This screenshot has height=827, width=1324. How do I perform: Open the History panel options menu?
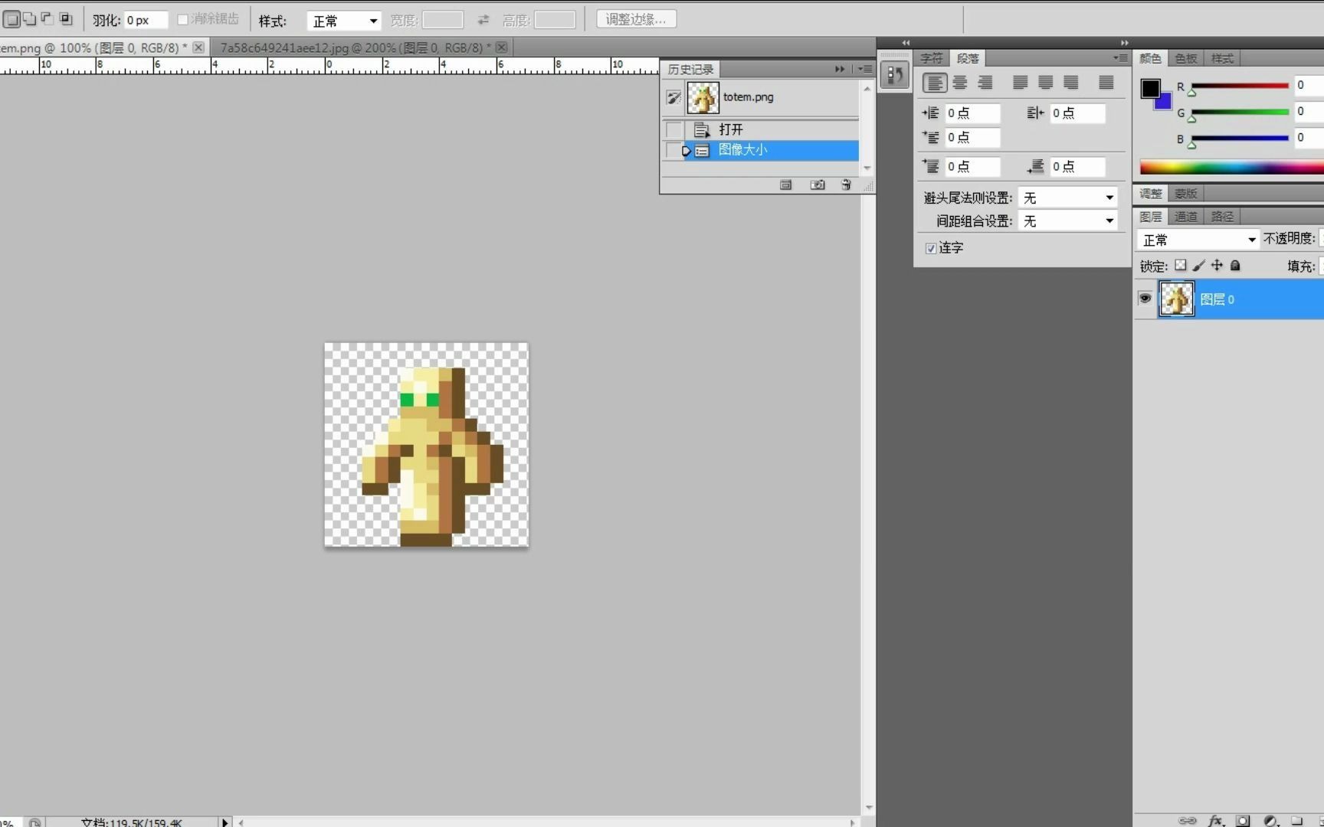pos(865,69)
